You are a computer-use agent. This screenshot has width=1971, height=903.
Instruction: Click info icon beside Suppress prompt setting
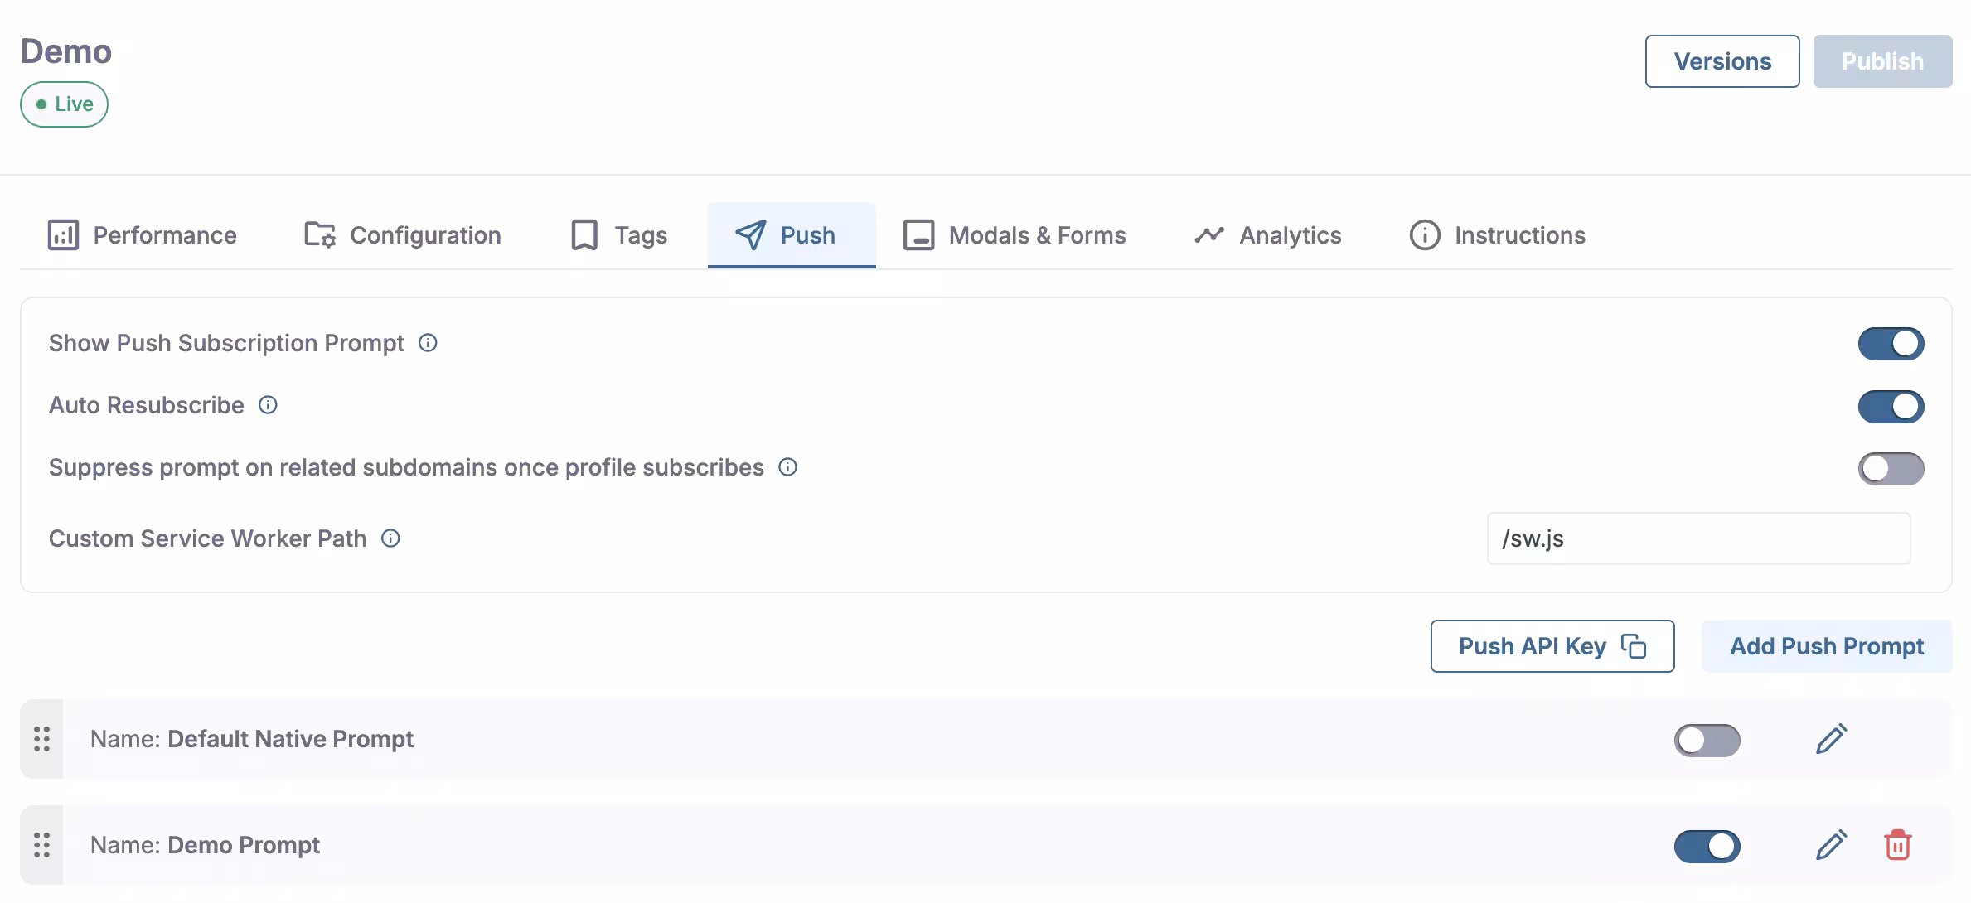click(787, 467)
